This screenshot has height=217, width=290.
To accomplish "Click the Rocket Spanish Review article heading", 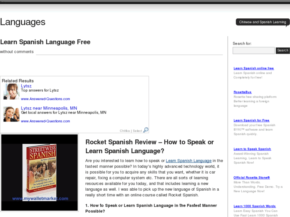I will point(150,147).
